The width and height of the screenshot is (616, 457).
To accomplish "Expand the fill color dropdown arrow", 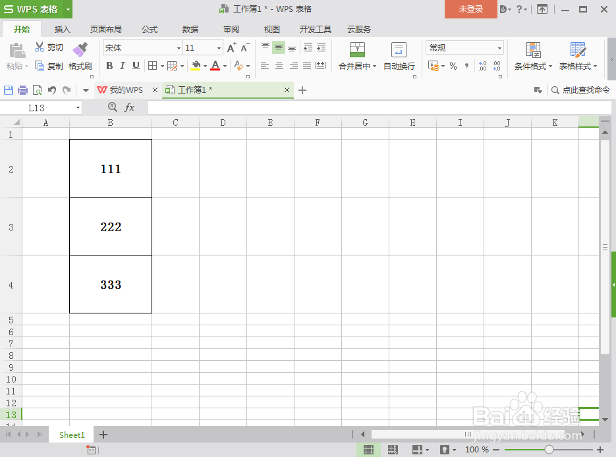I will (x=205, y=66).
